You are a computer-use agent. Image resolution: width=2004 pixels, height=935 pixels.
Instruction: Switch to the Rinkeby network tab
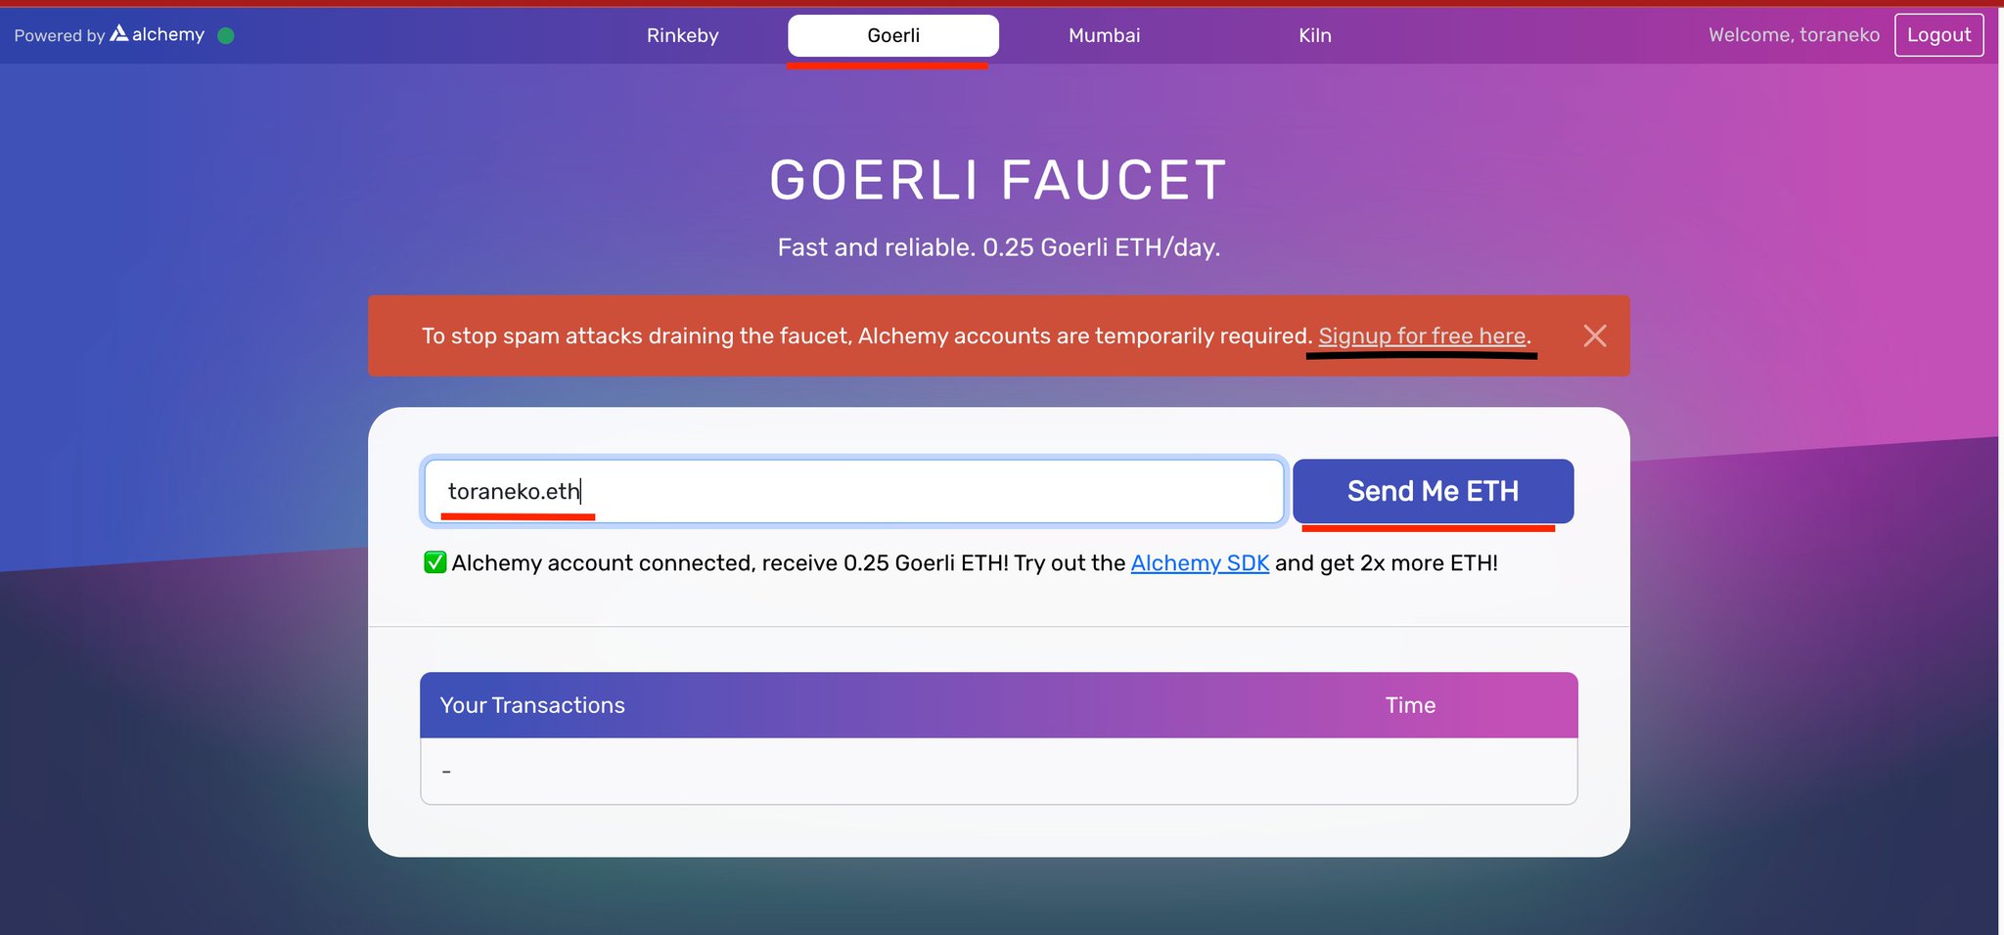click(683, 35)
